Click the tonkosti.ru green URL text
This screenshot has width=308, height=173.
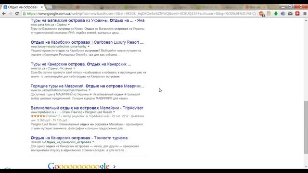[61, 142]
